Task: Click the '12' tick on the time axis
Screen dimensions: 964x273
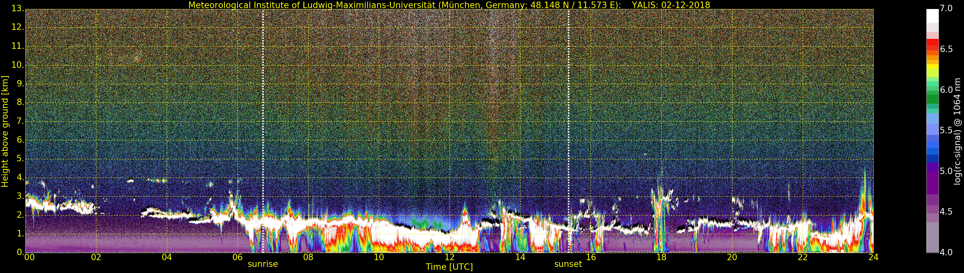Action: [450, 257]
